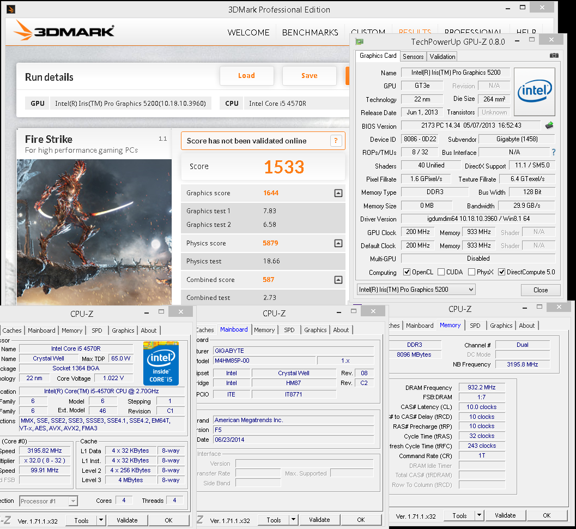Click the DRAM Frequency value 932.2 MHz
This screenshot has width=576, height=529.
[481, 387]
